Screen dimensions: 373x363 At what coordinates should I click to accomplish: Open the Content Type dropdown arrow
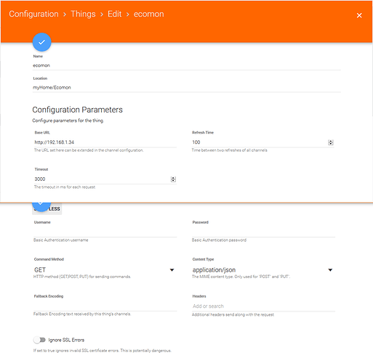(330, 270)
